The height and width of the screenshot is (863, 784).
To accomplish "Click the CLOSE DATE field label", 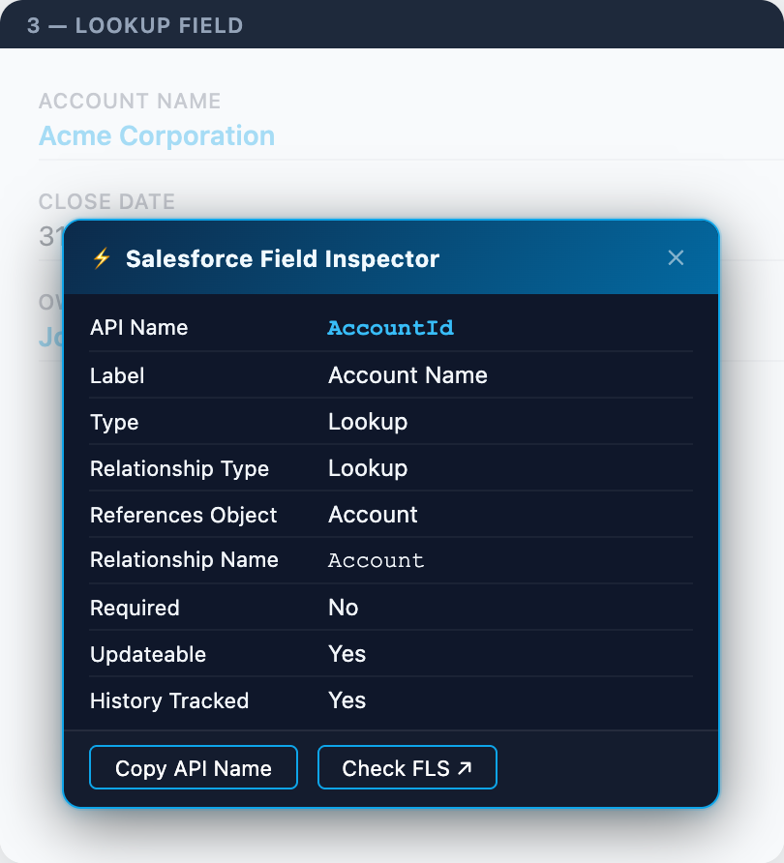I will click(106, 201).
